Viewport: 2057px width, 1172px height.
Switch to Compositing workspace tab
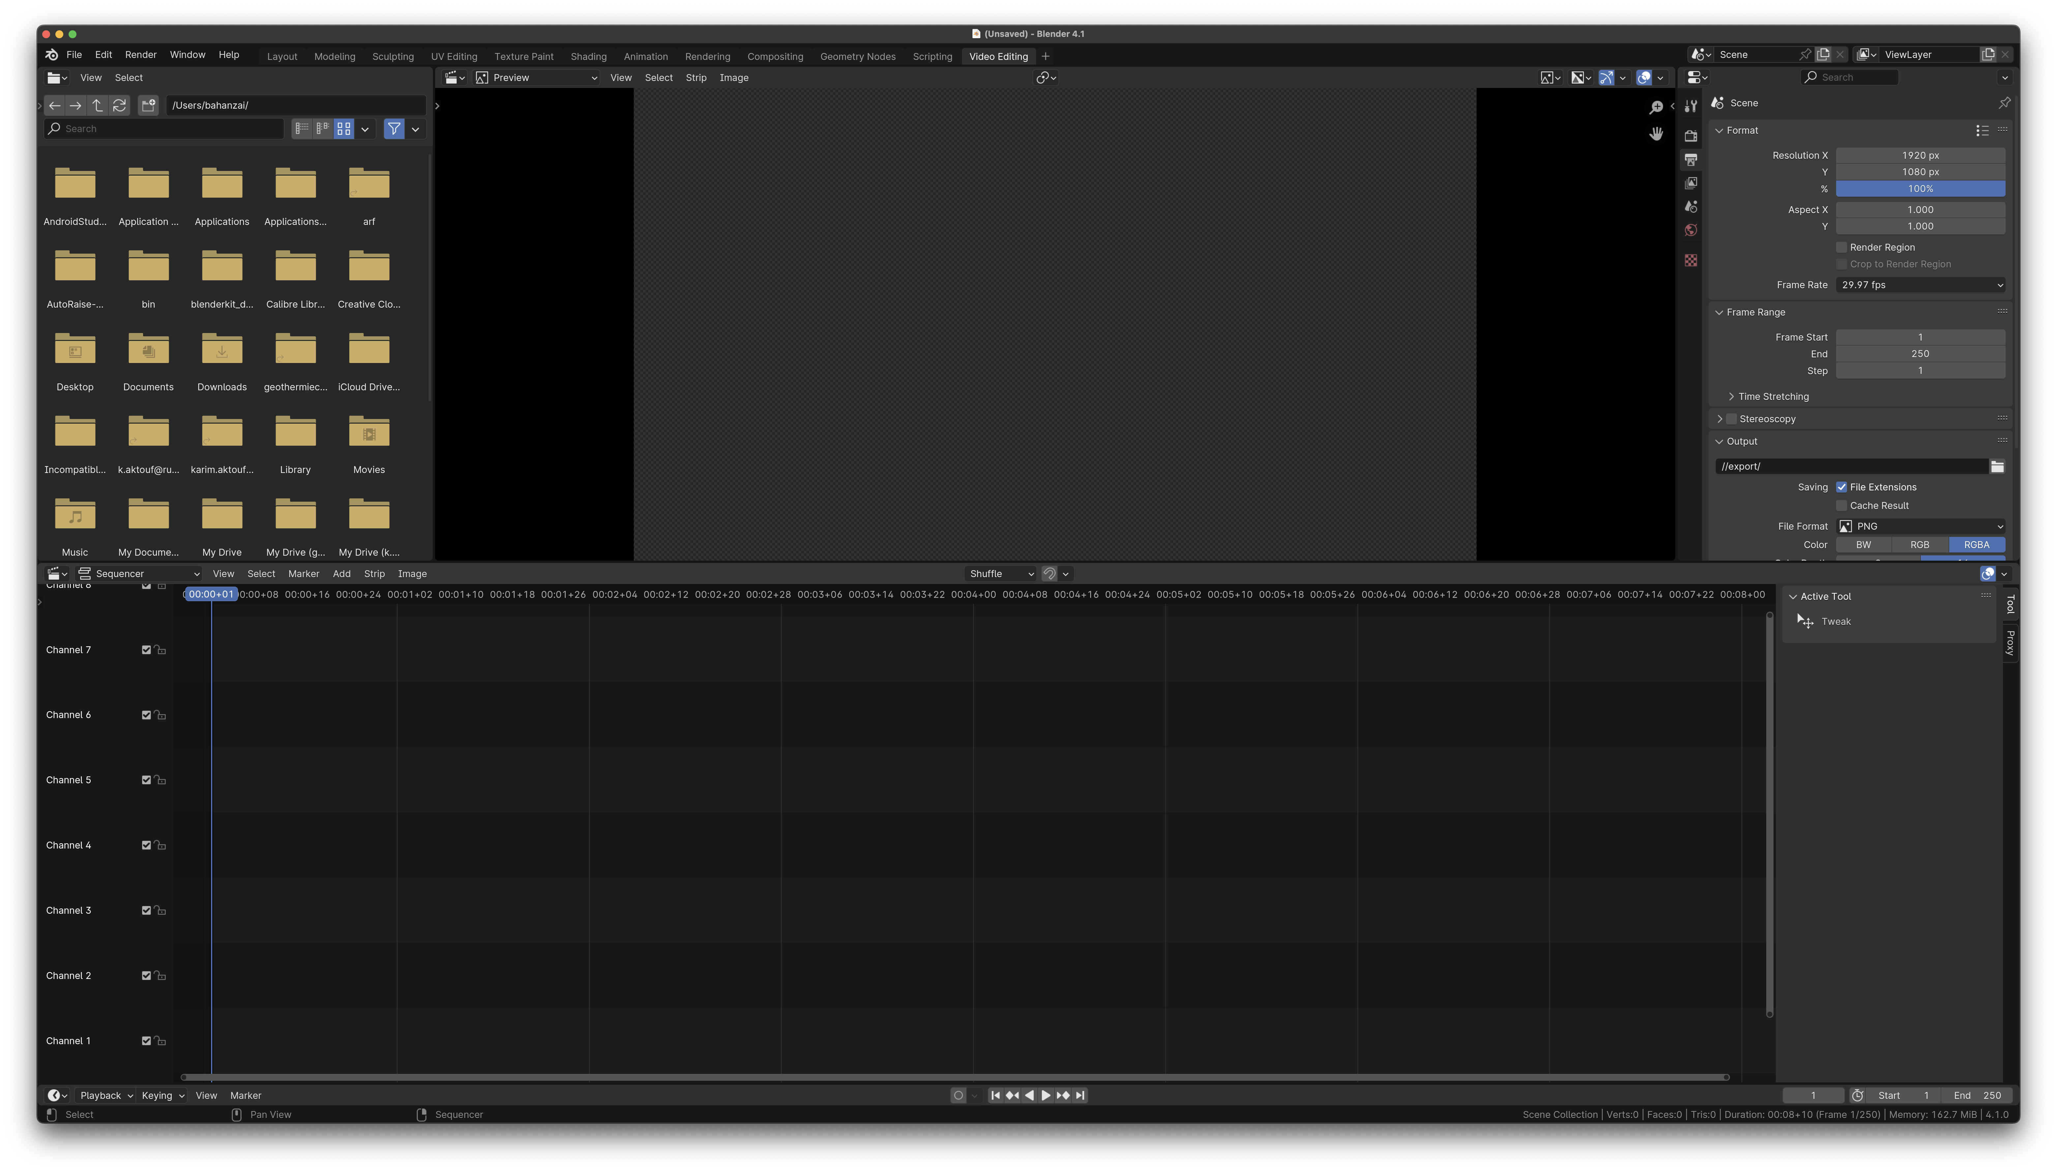pos(775,56)
